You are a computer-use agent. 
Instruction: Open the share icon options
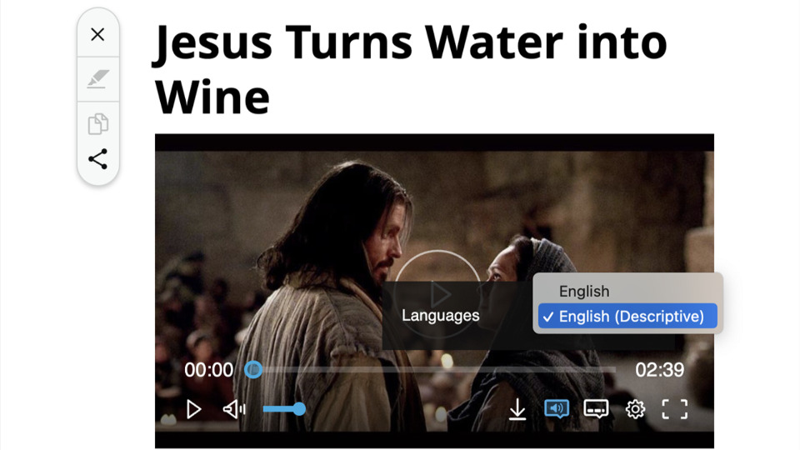(98, 158)
